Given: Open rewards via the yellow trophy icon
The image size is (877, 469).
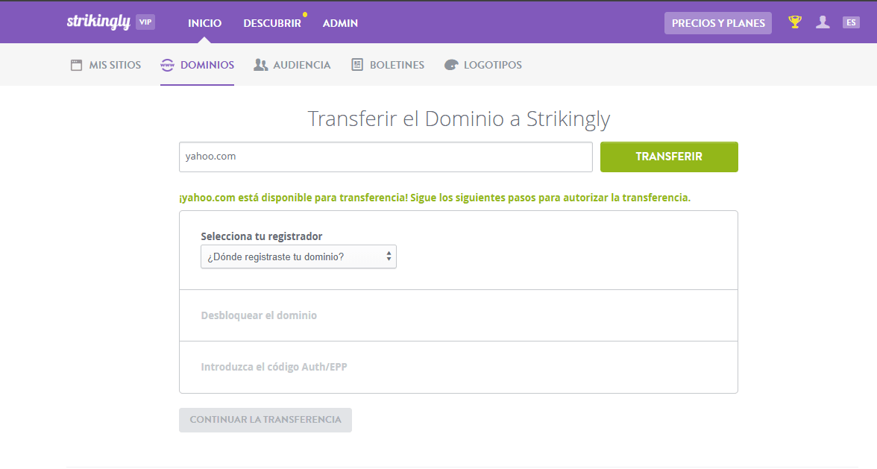Looking at the screenshot, I should point(794,22).
